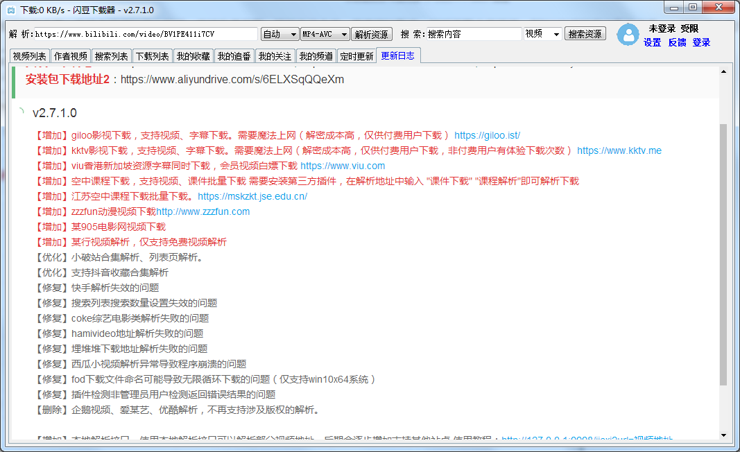740x452 pixels.
Task: Click 插件检测非管理员用户 line
Action: pos(155,394)
